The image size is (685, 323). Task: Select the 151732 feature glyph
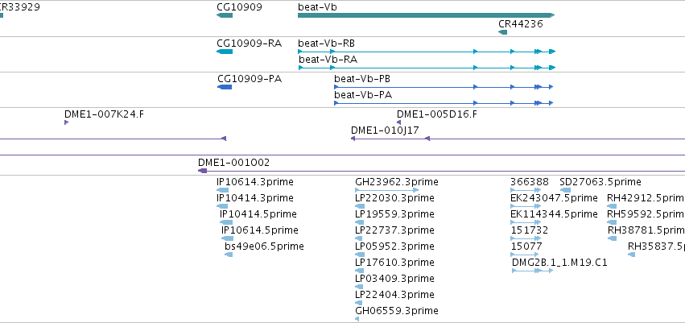(x=526, y=238)
